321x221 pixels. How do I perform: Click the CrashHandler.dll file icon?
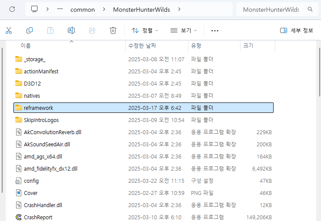[x=19, y=205]
